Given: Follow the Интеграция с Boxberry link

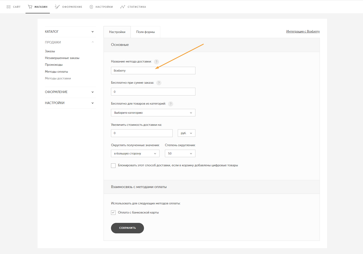Looking at the screenshot, I should pos(303,31).
